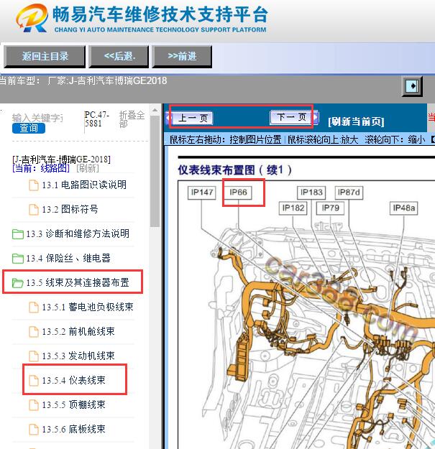The image size is (435, 449).
Task: Click the 输入关键字 search field
Action: coord(37,118)
